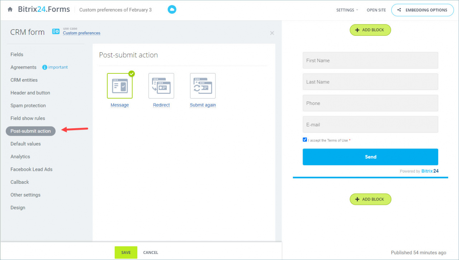Click the bottom Add Block button

[x=370, y=199]
